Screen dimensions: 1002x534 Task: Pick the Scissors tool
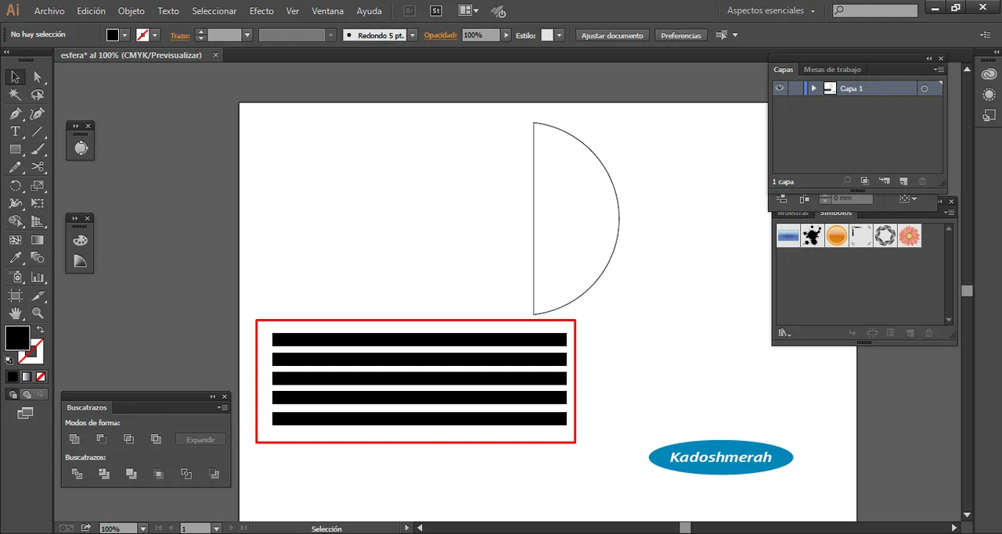[38, 167]
